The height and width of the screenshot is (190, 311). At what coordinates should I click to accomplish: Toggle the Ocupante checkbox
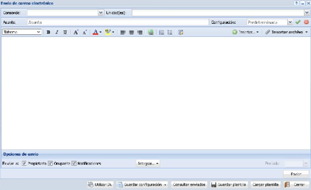pos(50,163)
